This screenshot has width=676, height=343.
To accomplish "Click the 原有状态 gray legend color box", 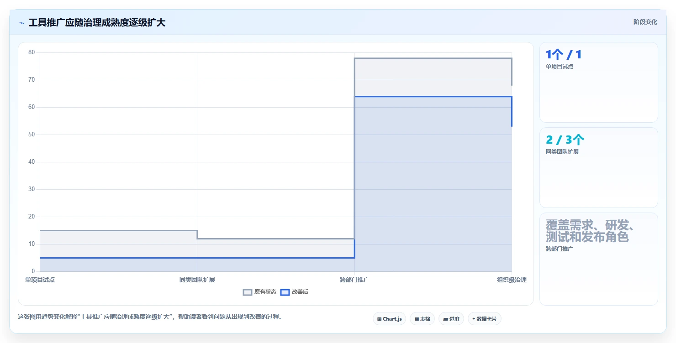I will pyautogui.click(x=248, y=292).
